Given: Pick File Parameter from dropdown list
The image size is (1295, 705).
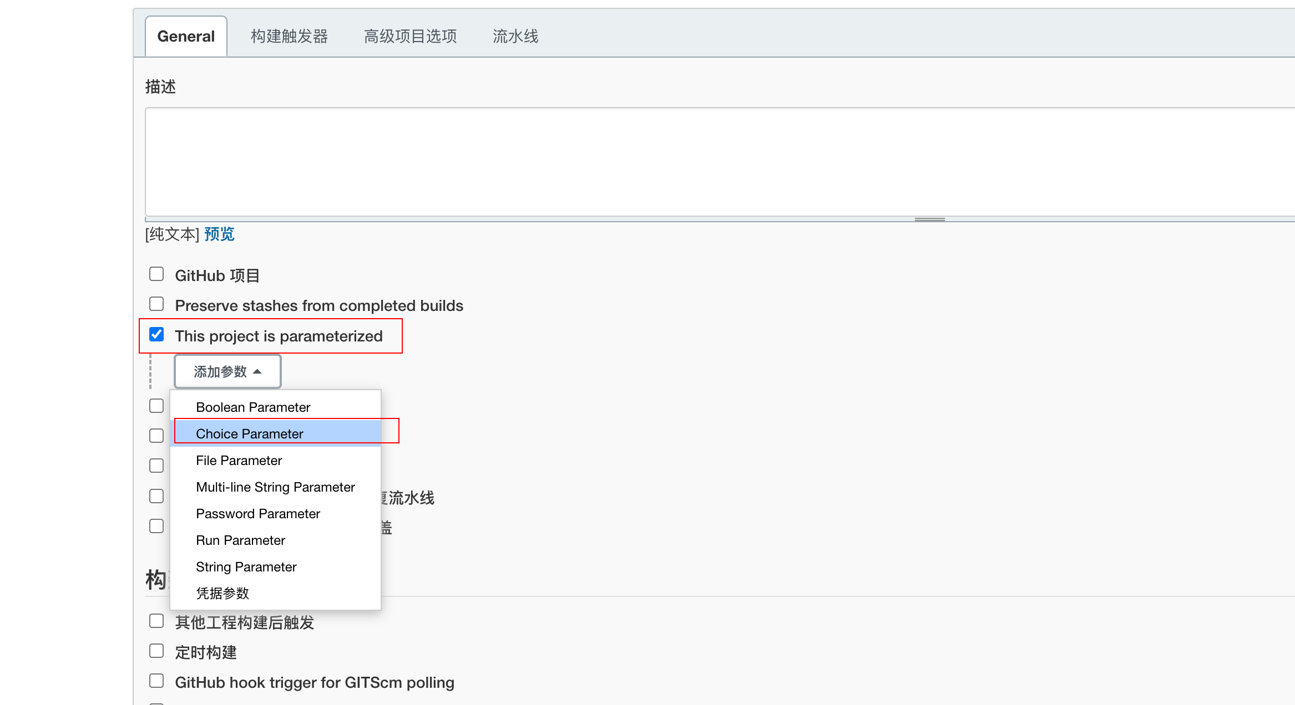Looking at the screenshot, I should tap(239, 461).
